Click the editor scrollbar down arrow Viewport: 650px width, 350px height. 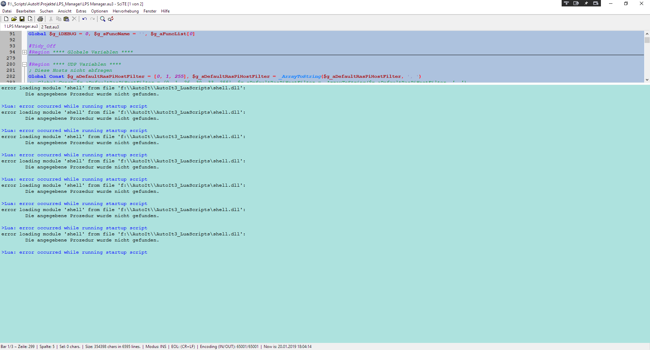[647, 80]
